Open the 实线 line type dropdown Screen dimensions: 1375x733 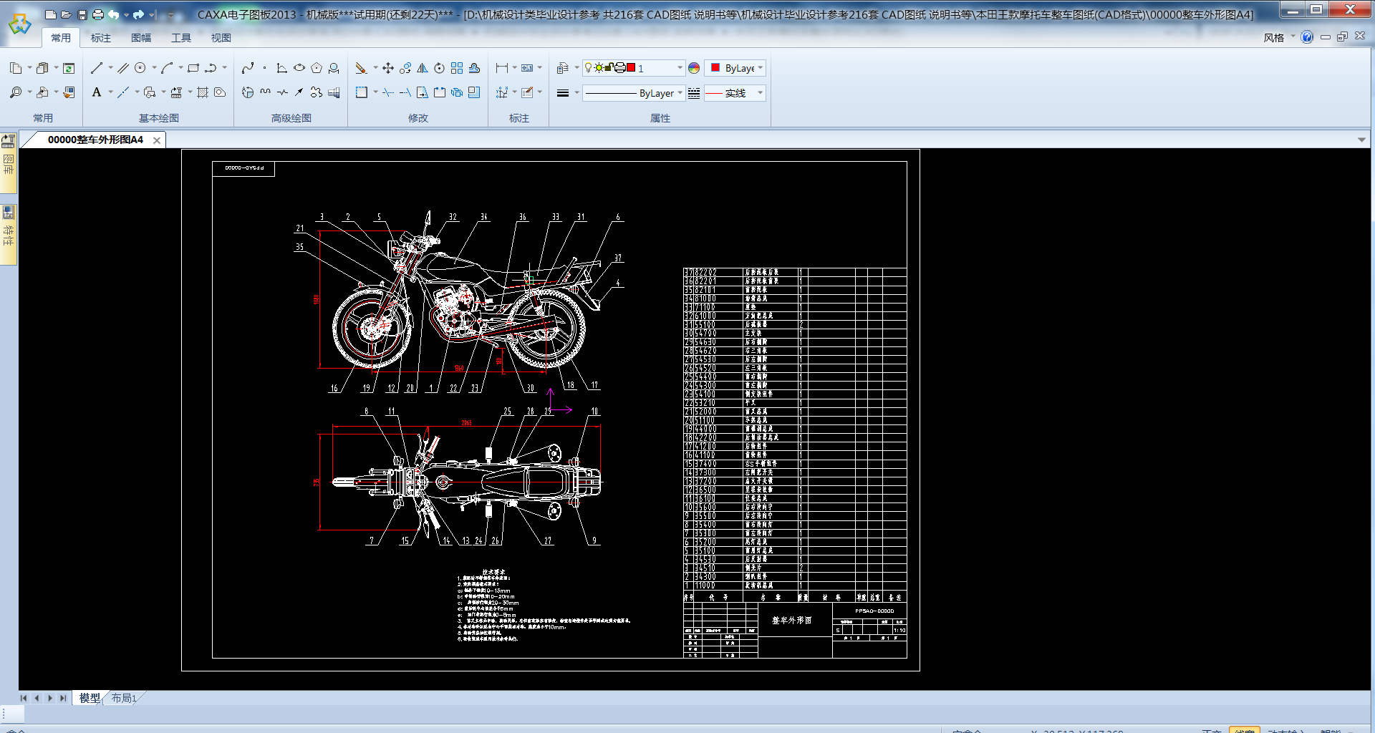(760, 93)
